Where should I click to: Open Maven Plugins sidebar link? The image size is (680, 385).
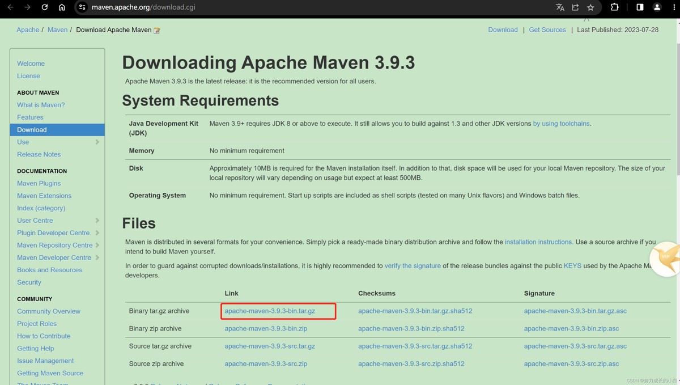pyautogui.click(x=39, y=184)
